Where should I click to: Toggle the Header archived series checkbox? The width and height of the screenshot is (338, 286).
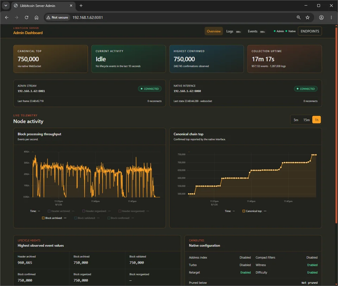(49, 211)
